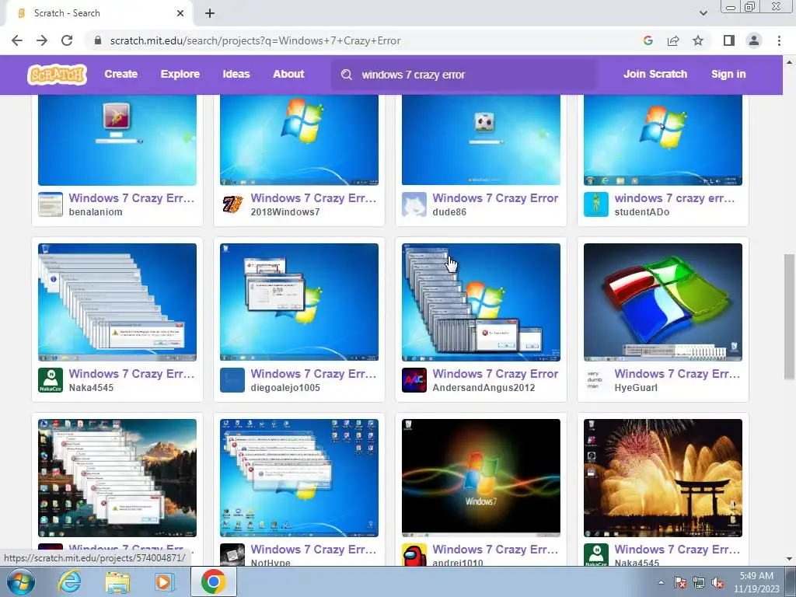Click the browser address bar URL
The image size is (796, 597).
pos(255,40)
